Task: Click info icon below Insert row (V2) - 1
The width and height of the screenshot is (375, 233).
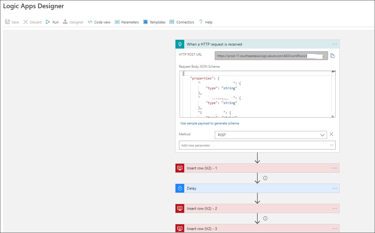Action: click(x=265, y=178)
